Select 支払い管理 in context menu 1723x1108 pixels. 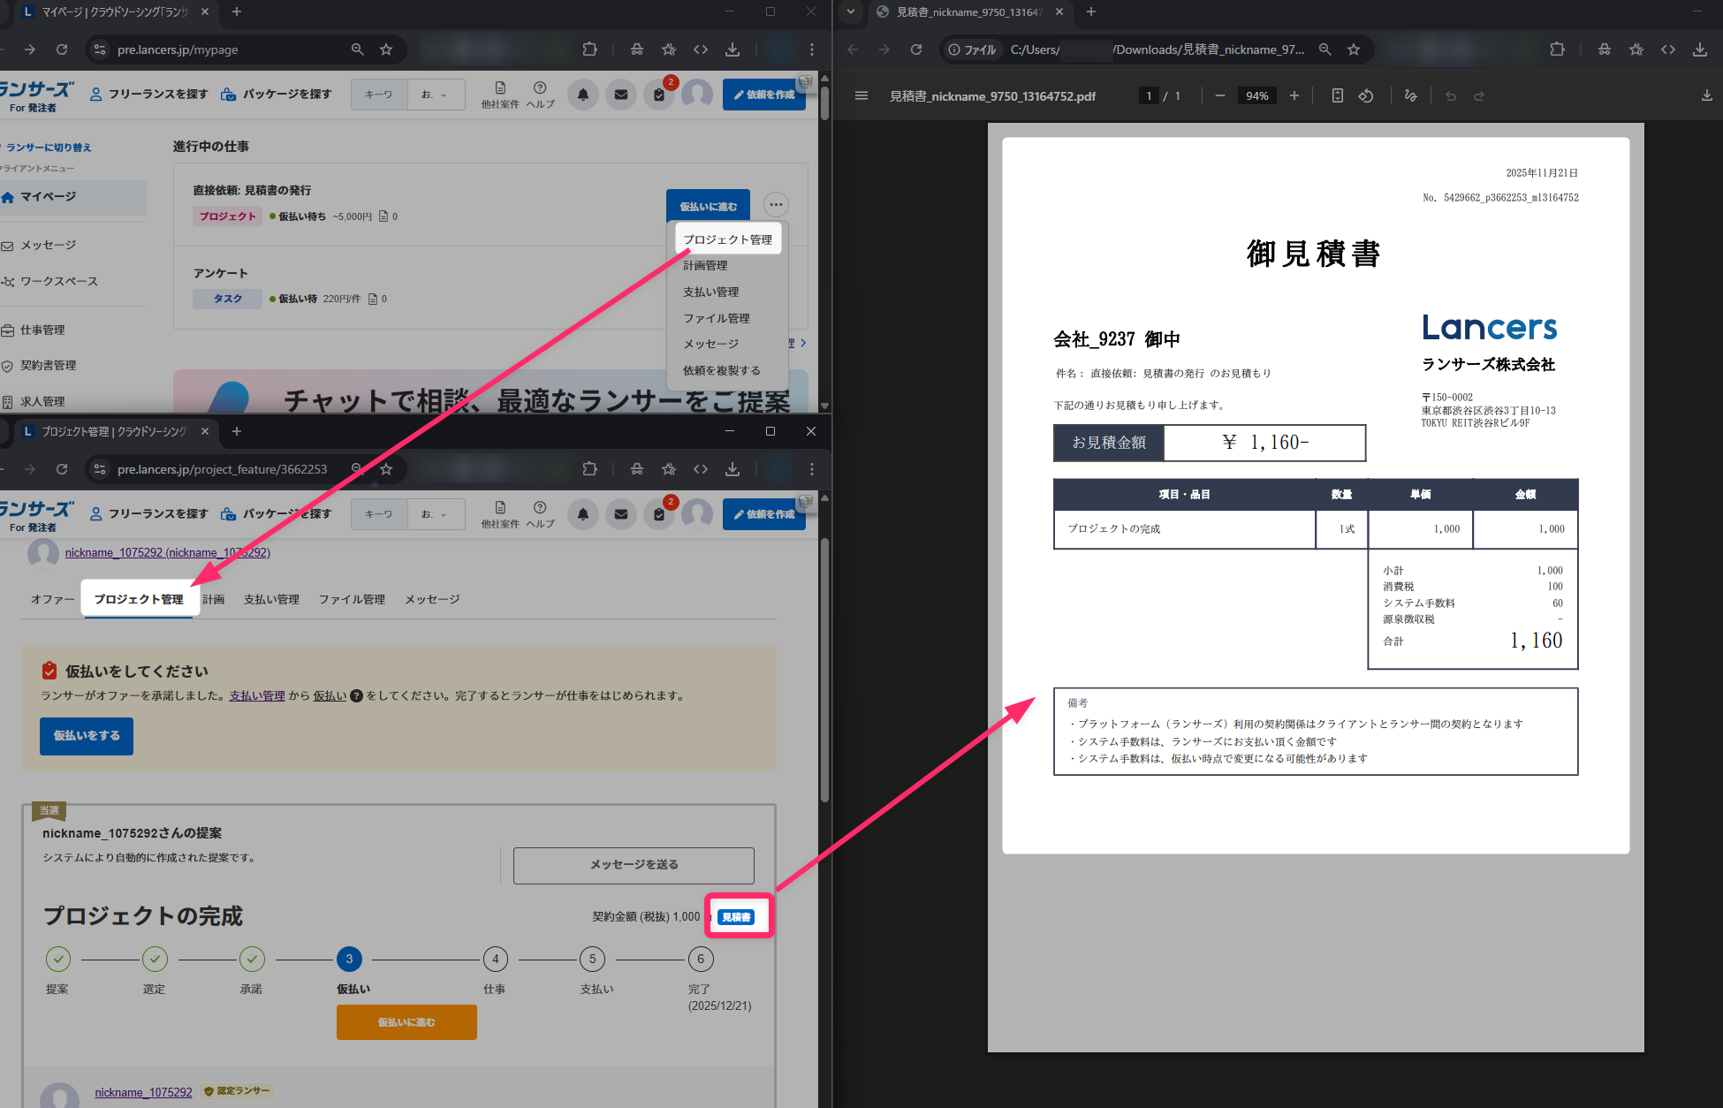tap(710, 292)
